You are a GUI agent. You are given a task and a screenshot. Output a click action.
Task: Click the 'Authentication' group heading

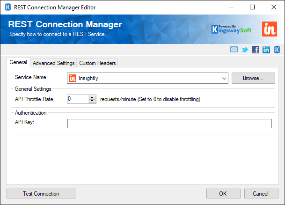[x=31, y=113]
